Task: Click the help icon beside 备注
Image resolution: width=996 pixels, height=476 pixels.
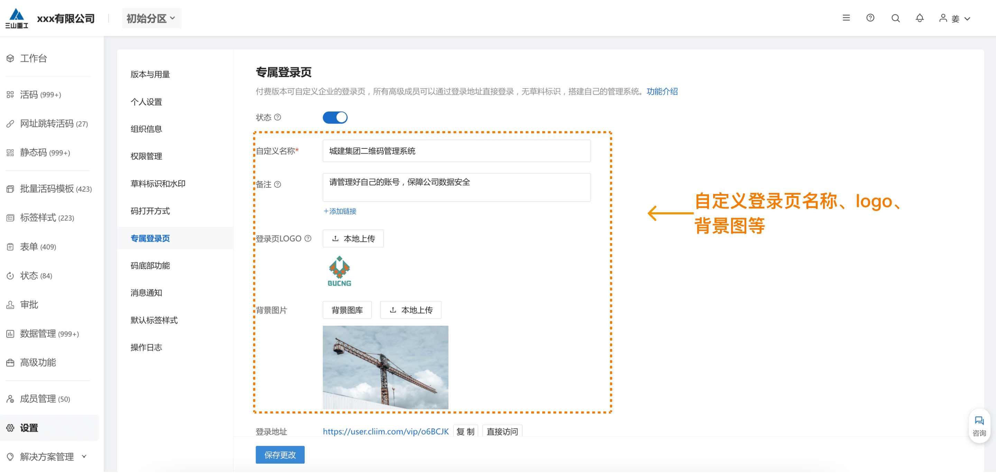Action: [278, 185]
